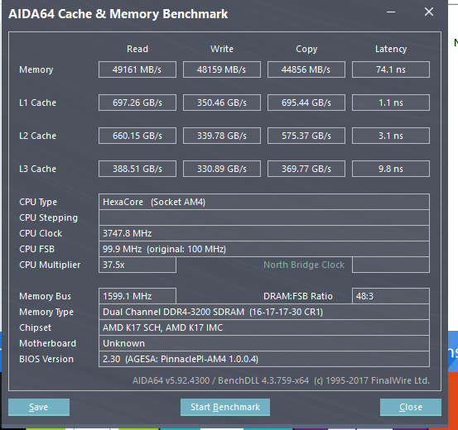Screen dimensions: 458x430
Task: Click the CPU Stepping label
Action: (49, 218)
